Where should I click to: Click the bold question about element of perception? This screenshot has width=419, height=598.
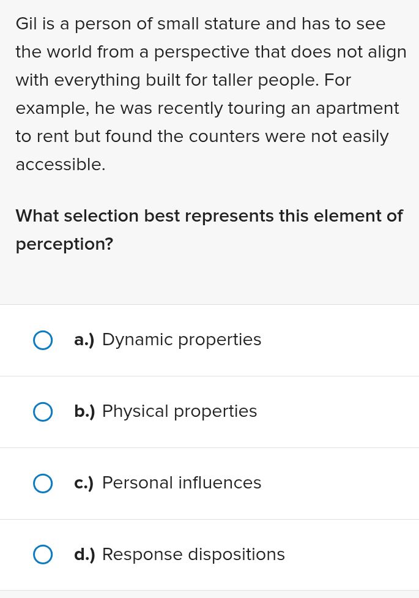(x=209, y=230)
